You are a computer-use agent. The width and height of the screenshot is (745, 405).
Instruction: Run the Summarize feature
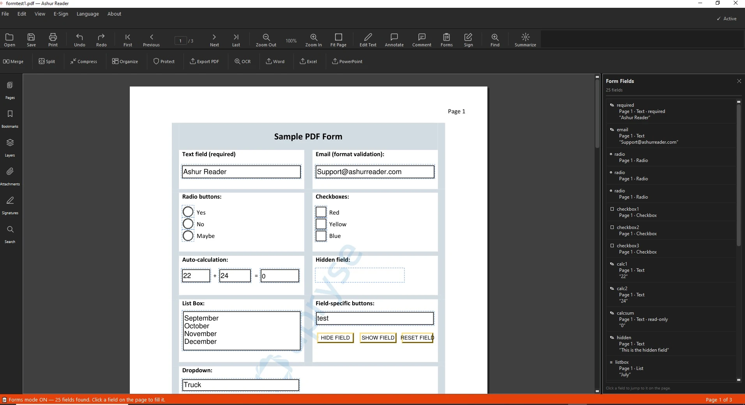click(525, 40)
